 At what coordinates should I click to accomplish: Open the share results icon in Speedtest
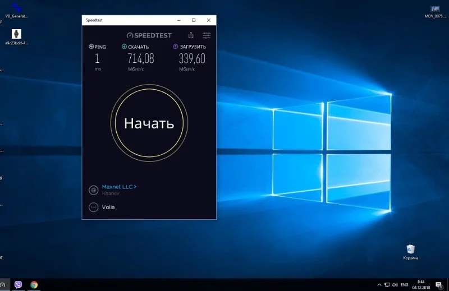coord(191,35)
